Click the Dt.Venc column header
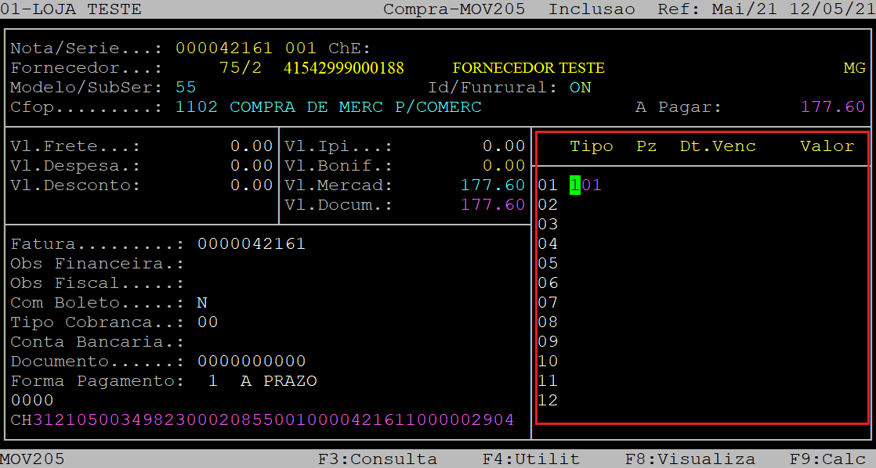This screenshot has width=876, height=468. click(x=717, y=146)
